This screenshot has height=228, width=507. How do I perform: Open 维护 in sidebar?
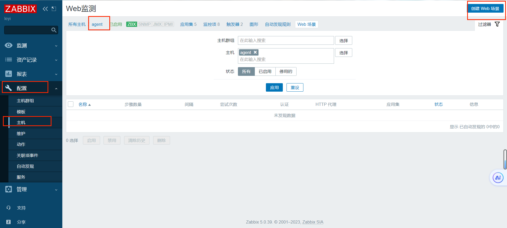35,133
